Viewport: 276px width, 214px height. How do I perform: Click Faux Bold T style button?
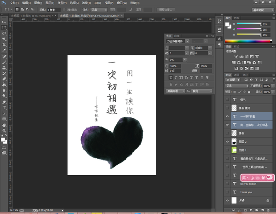(x=171, y=78)
